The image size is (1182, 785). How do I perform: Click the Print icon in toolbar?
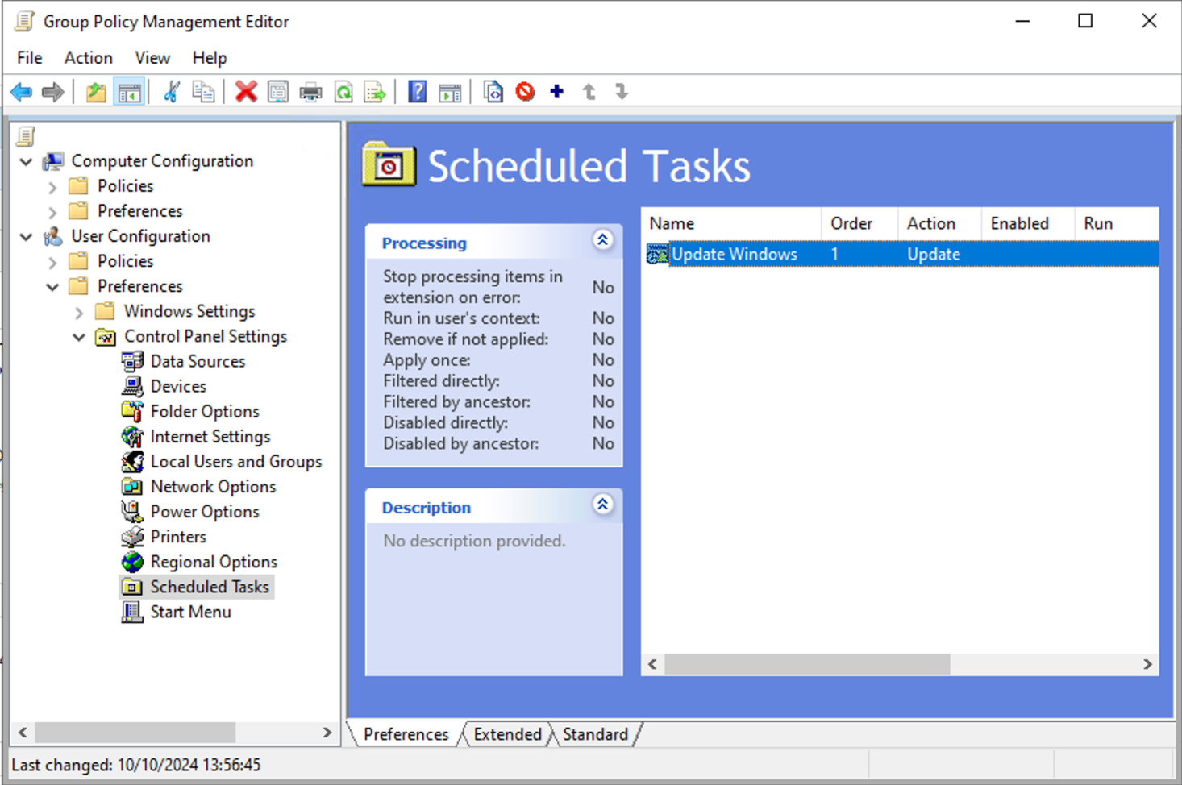click(x=310, y=92)
